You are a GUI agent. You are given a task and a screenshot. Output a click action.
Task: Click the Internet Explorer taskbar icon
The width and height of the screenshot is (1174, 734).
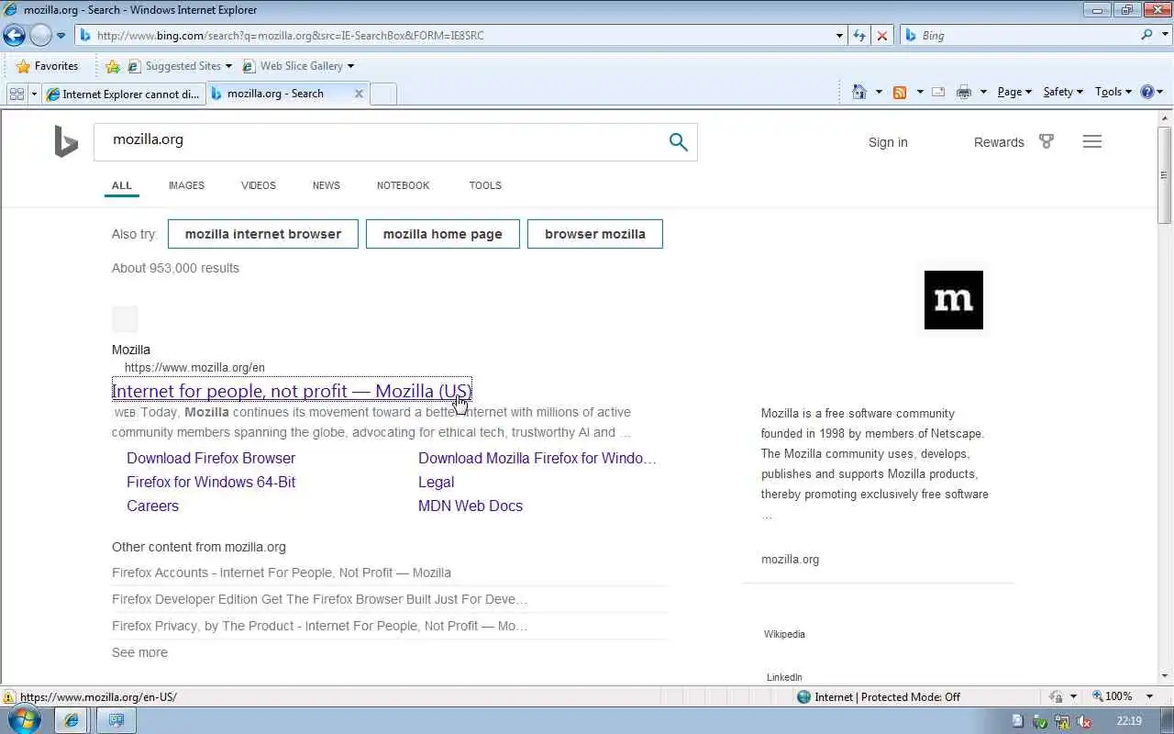coord(72,720)
